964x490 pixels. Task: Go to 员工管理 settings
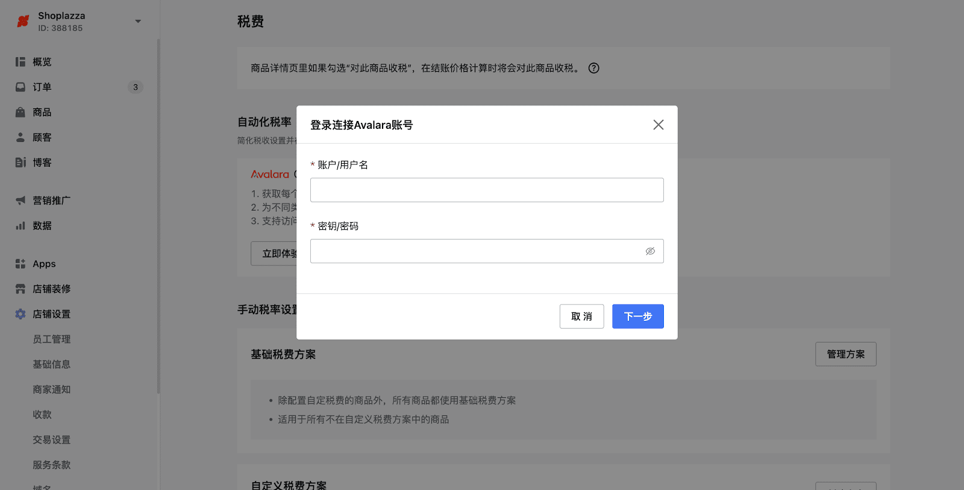click(x=52, y=340)
